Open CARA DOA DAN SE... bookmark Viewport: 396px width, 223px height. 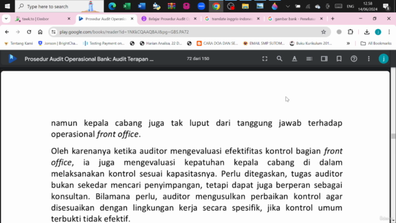pyautogui.click(x=217, y=43)
